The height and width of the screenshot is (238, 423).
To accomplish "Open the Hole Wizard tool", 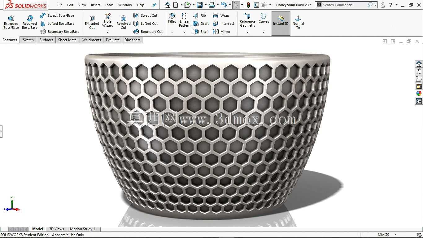I will (108, 20).
